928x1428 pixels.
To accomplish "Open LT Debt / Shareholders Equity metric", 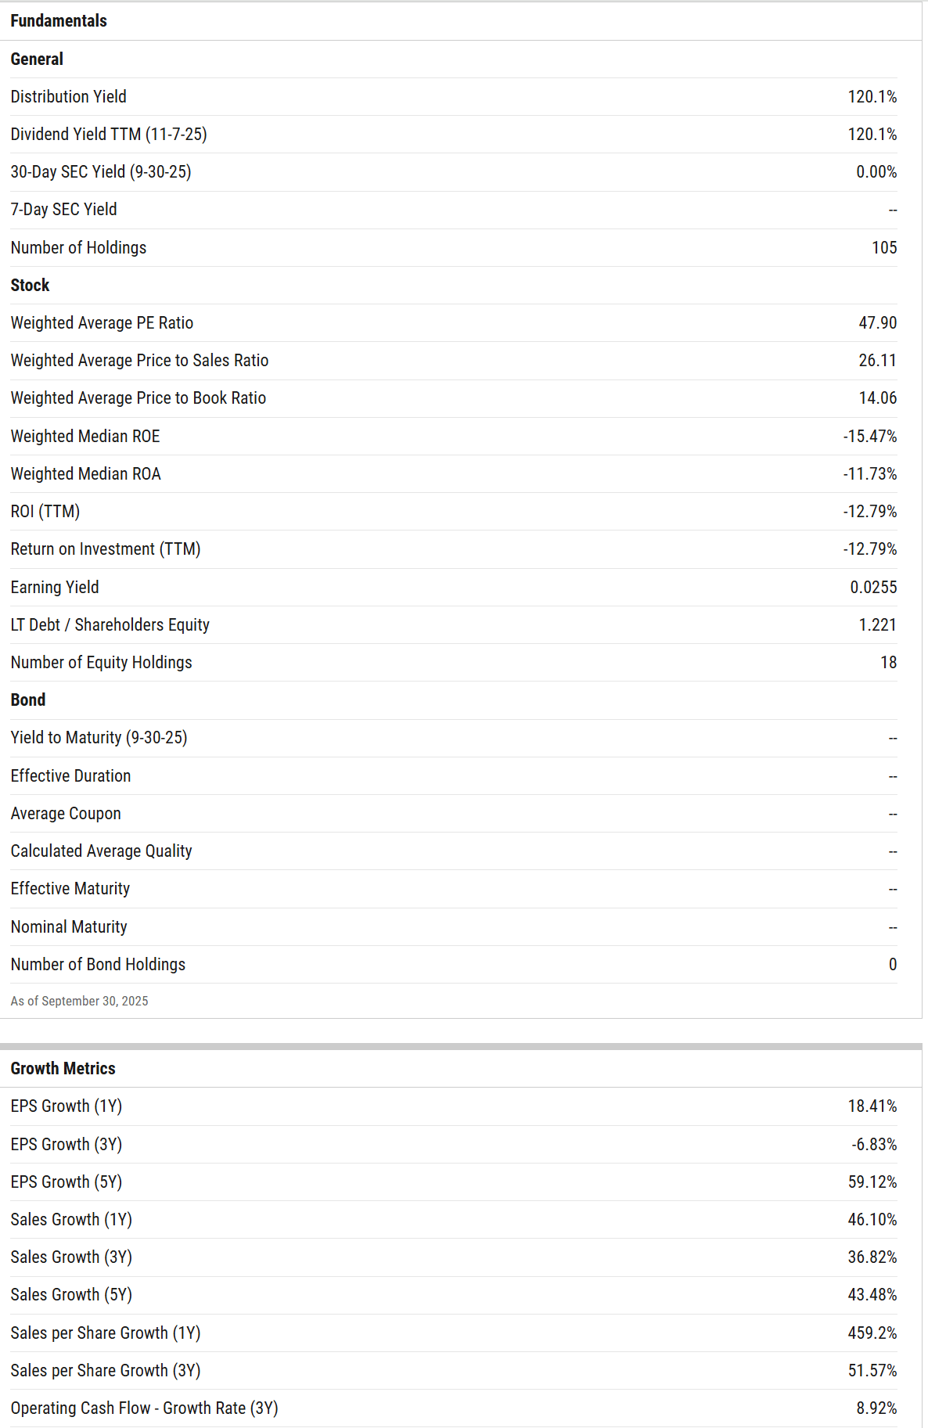I will pos(110,625).
